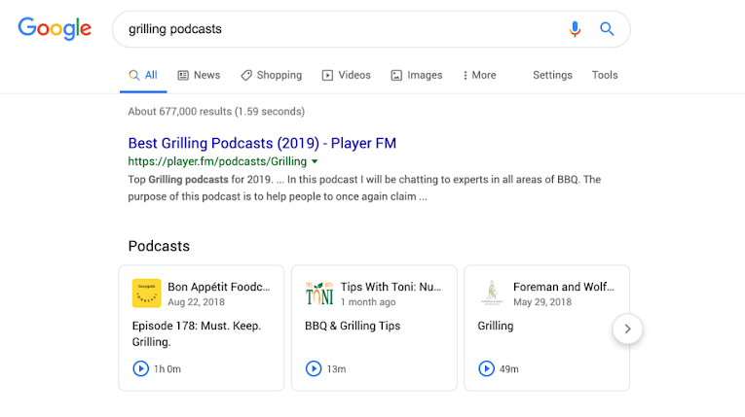
Task: Open the More search categories menu
Action: (479, 75)
